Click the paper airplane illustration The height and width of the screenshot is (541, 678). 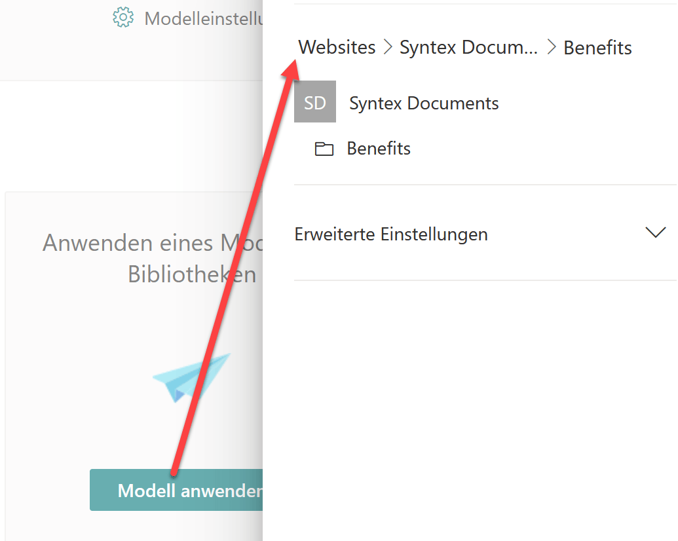click(191, 377)
